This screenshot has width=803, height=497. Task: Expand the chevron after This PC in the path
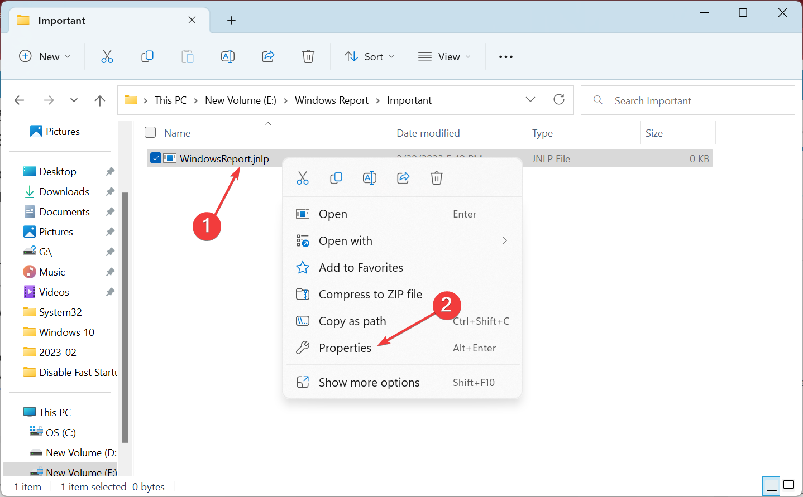coord(196,100)
